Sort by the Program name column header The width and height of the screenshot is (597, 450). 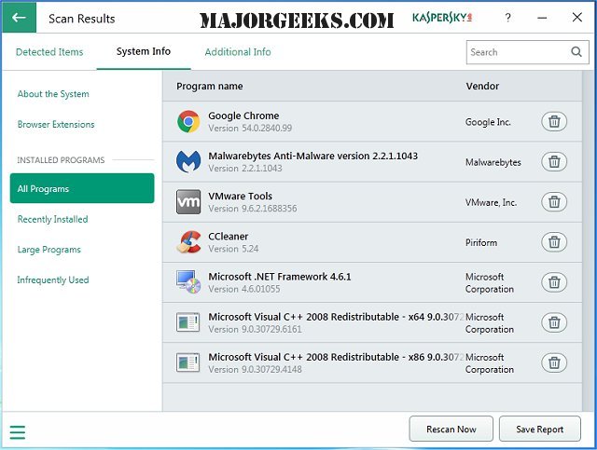[x=209, y=86]
